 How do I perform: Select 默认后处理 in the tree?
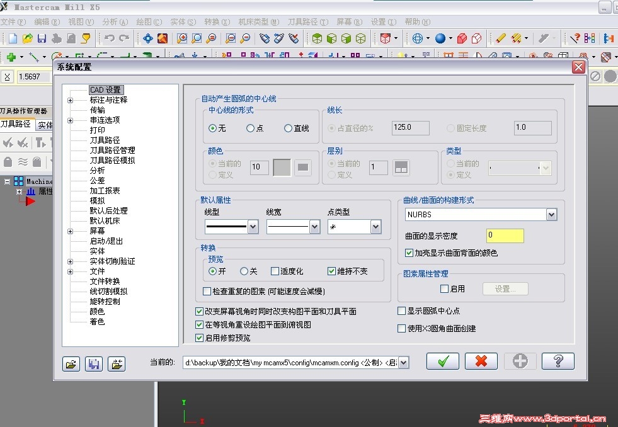click(108, 210)
